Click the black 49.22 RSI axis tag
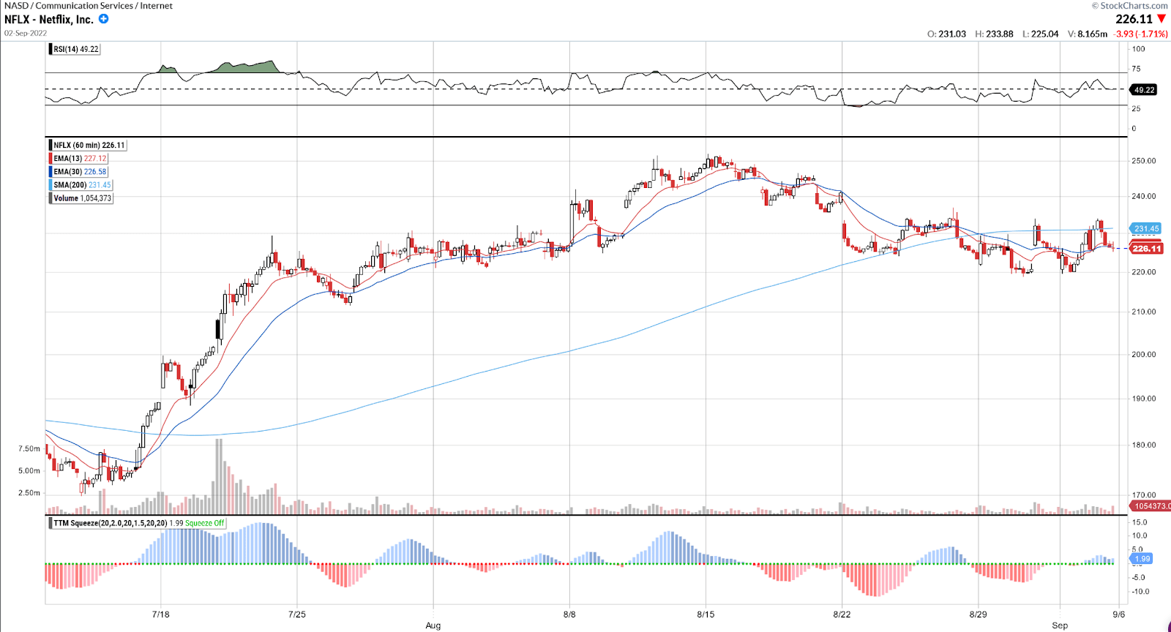Image resolution: width=1171 pixels, height=632 pixels. pyautogui.click(x=1144, y=90)
